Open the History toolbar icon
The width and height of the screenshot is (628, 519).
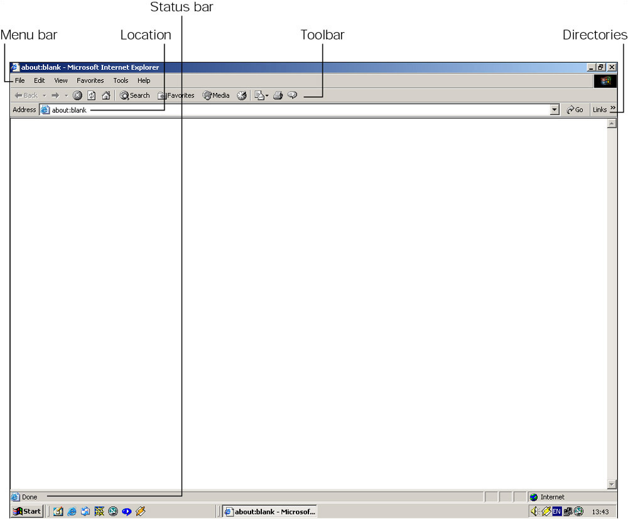pos(242,96)
